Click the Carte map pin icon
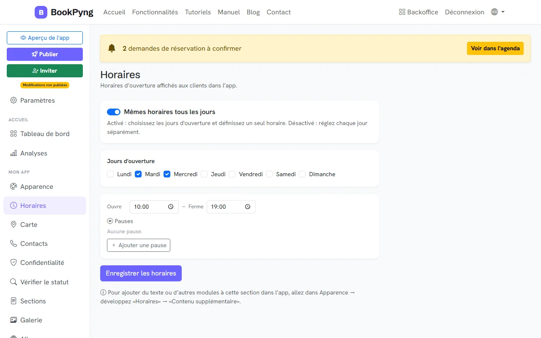 [14, 224]
